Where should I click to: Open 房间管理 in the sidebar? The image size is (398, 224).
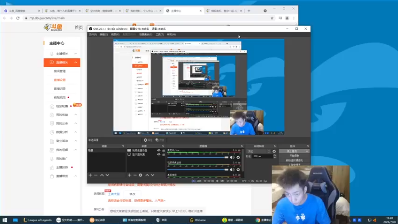60,71
